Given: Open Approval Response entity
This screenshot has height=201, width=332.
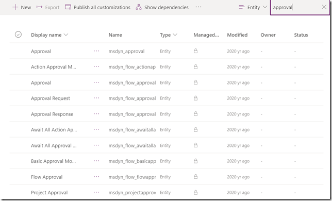Looking at the screenshot, I should click(x=52, y=114).
